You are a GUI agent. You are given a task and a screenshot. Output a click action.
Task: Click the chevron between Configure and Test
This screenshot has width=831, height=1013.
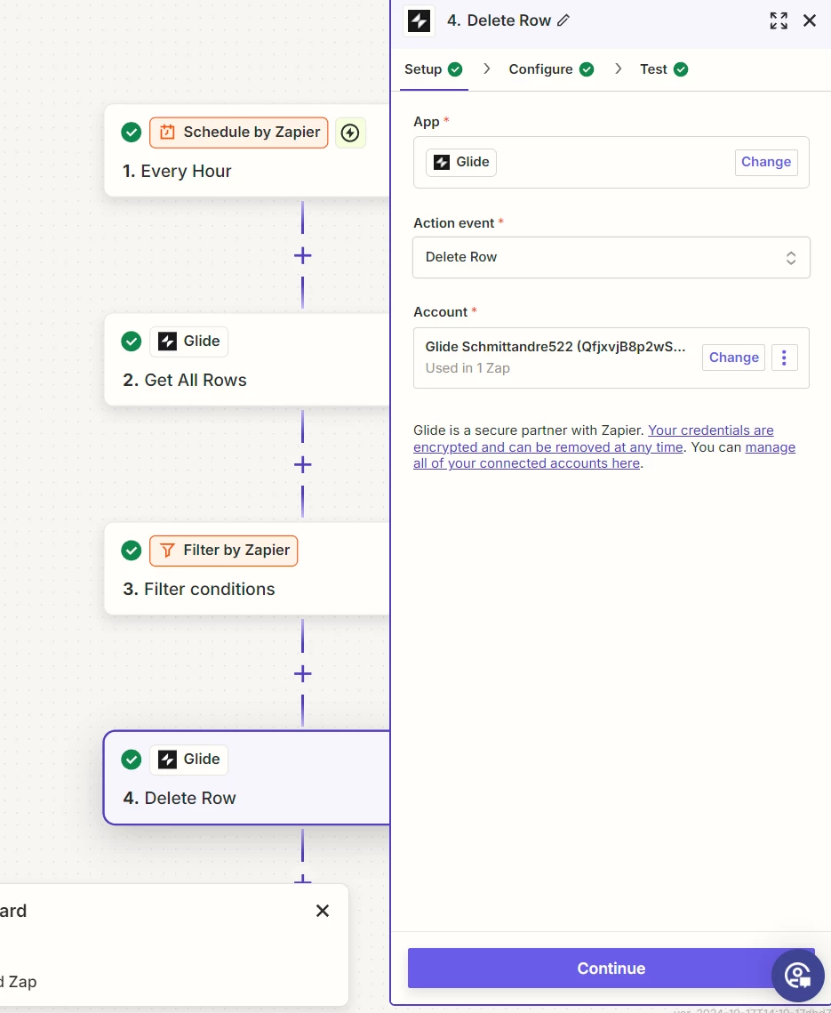coord(618,68)
